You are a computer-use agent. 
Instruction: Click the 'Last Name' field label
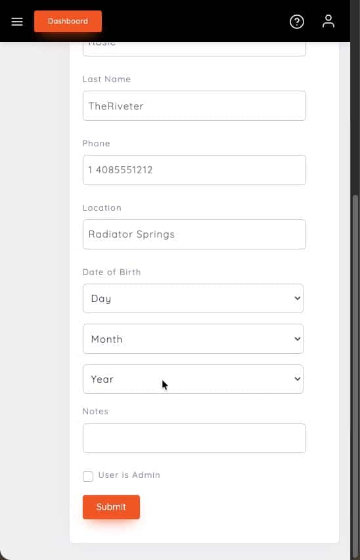[x=106, y=79]
